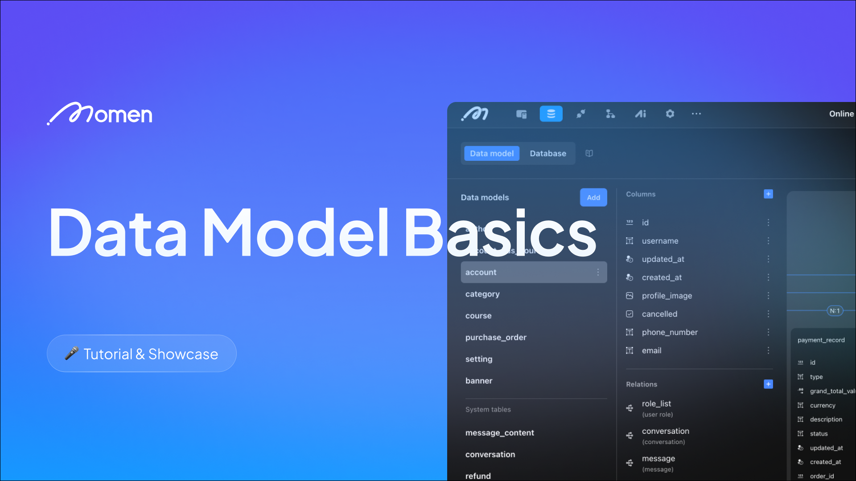Screen dimensions: 856x481
Task: Open the options menu for the email column
Action: point(768,351)
